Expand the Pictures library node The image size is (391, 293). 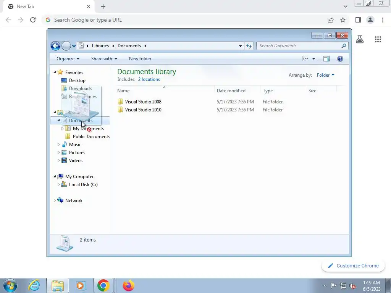[x=58, y=153]
